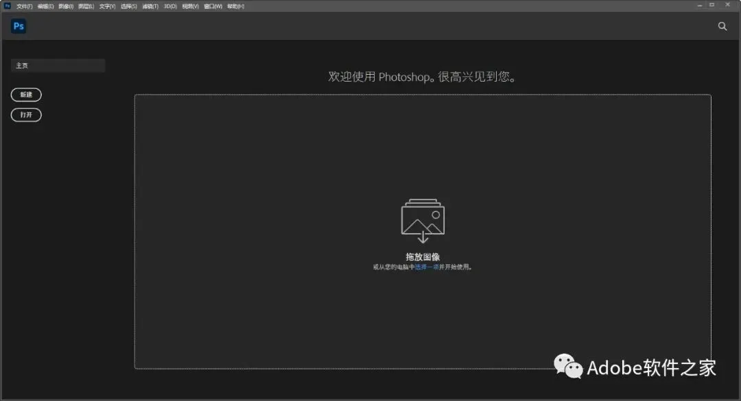The image size is (741, 401).
Task: Maximize the Photoshop window
Action: point(712,5)
